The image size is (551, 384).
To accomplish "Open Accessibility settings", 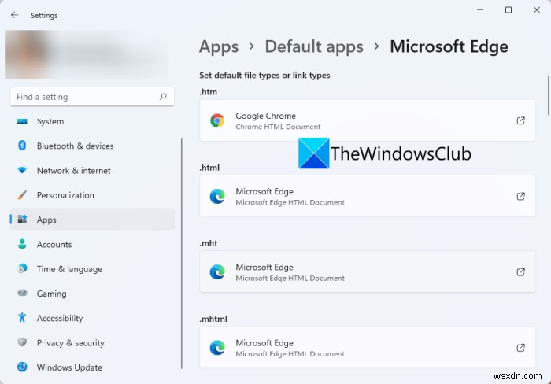I will 92,318.
